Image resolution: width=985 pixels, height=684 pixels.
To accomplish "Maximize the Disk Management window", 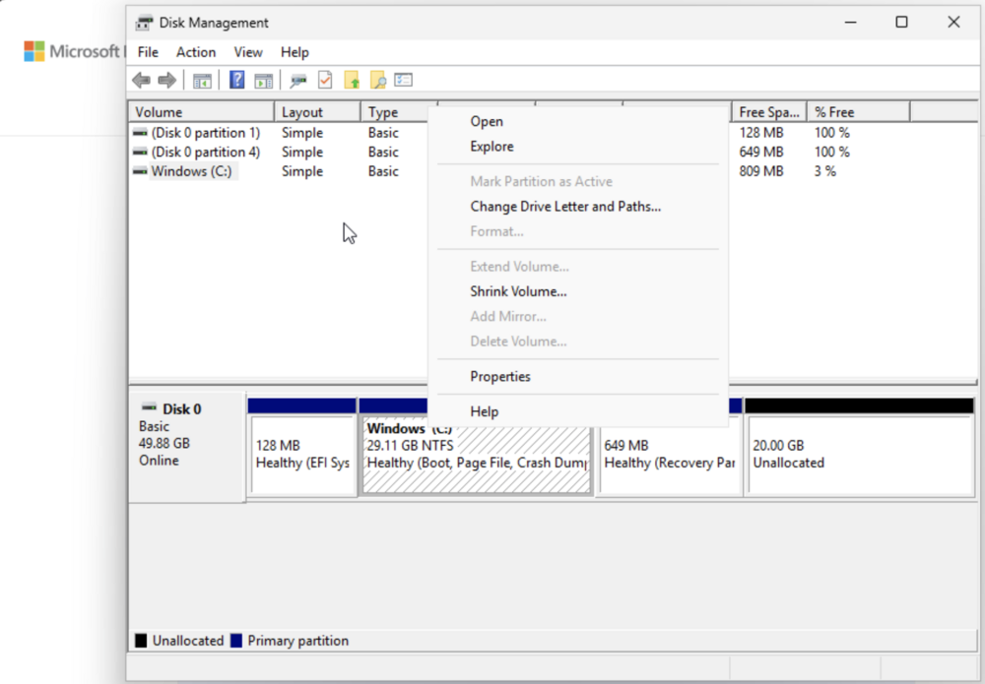I will coord(901,22).
